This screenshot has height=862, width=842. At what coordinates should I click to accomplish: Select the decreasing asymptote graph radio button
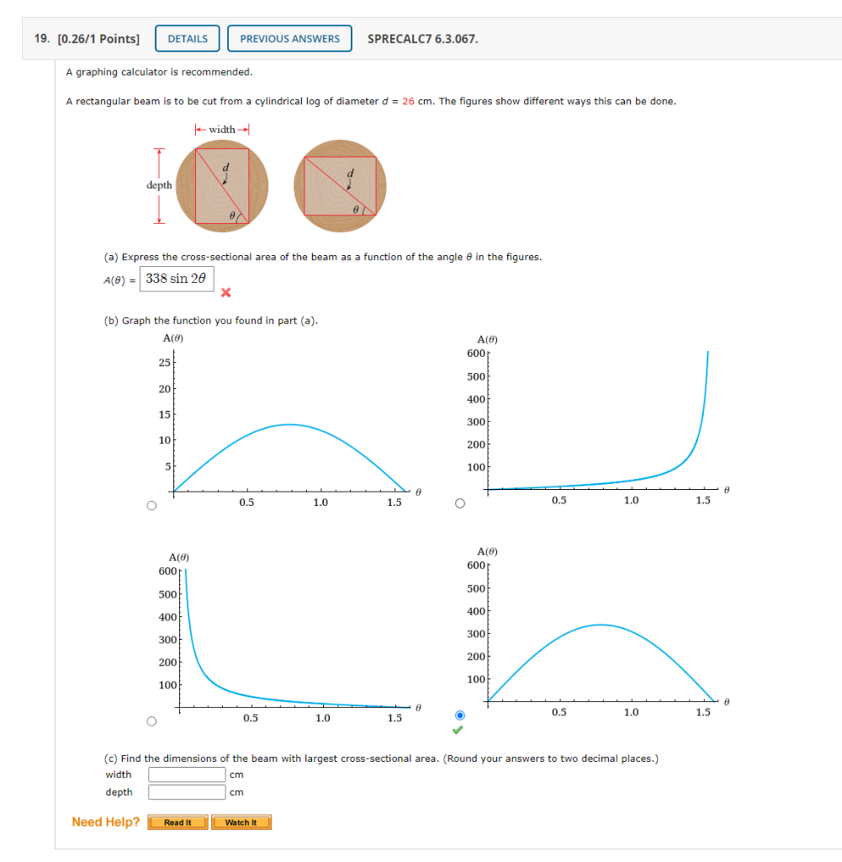click(x=151, y=721)
